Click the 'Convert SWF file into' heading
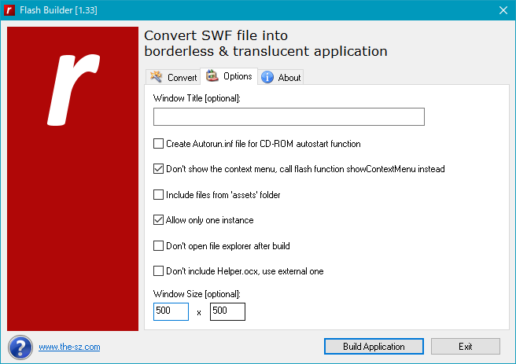 (x=216, y=35)
